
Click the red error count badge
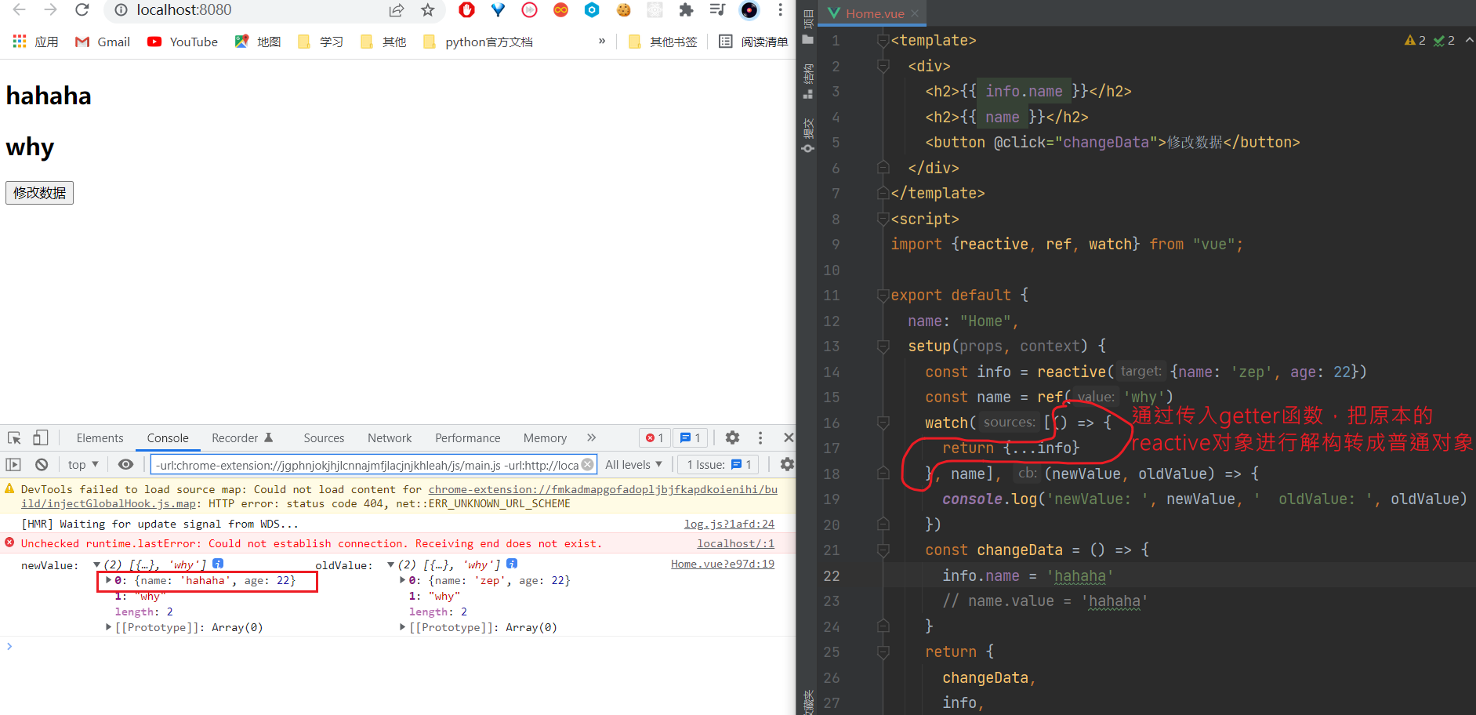click(x=655, y=437)
